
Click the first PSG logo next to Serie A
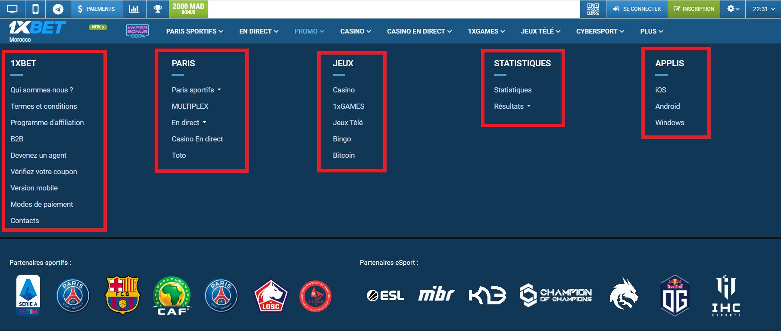point(73,296)
